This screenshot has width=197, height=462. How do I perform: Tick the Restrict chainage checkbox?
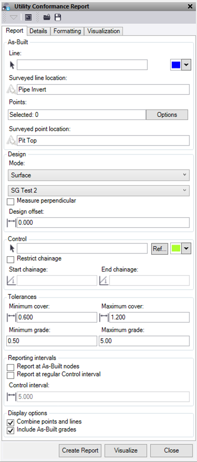coord(10,259)
